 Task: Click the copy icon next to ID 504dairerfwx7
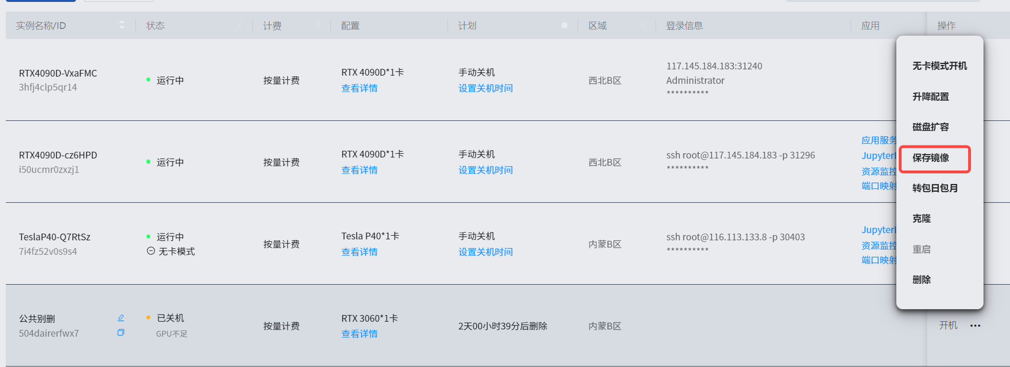point(121,332)
